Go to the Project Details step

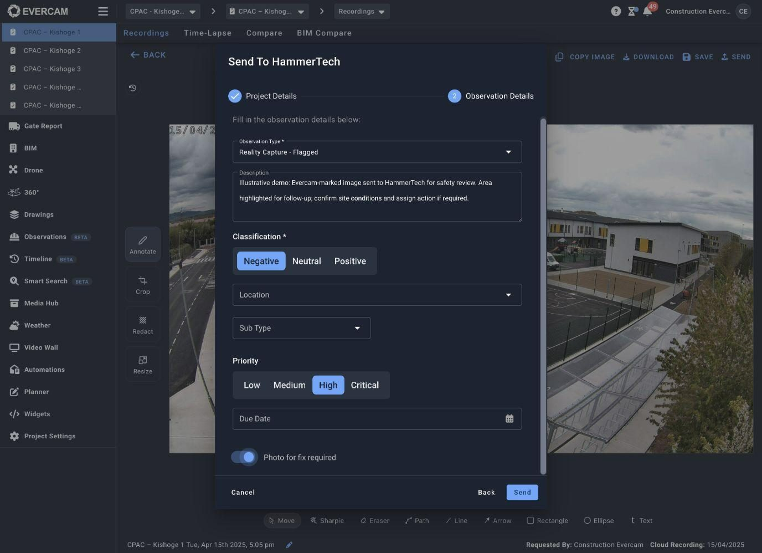[262, 96]
